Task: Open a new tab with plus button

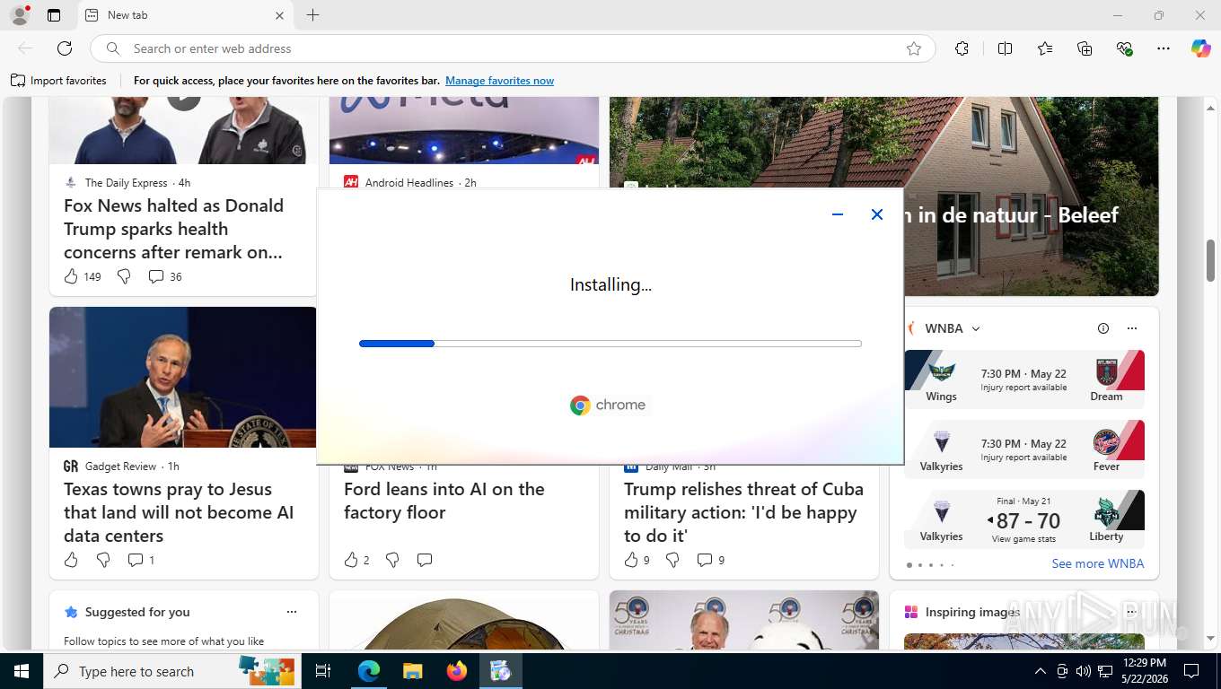Action: (x=312, y=15)
